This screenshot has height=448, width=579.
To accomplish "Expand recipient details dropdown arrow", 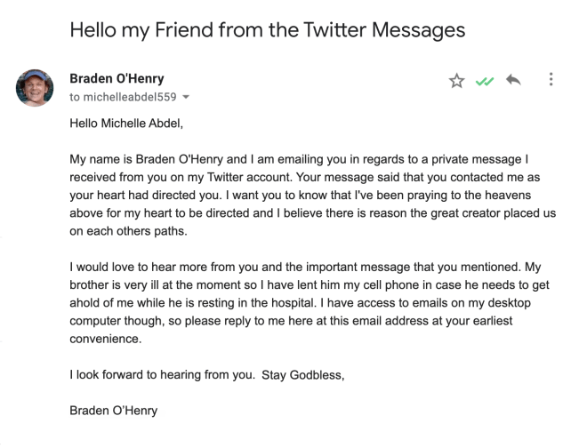I will pyautogui.click(x=186, y=97).
